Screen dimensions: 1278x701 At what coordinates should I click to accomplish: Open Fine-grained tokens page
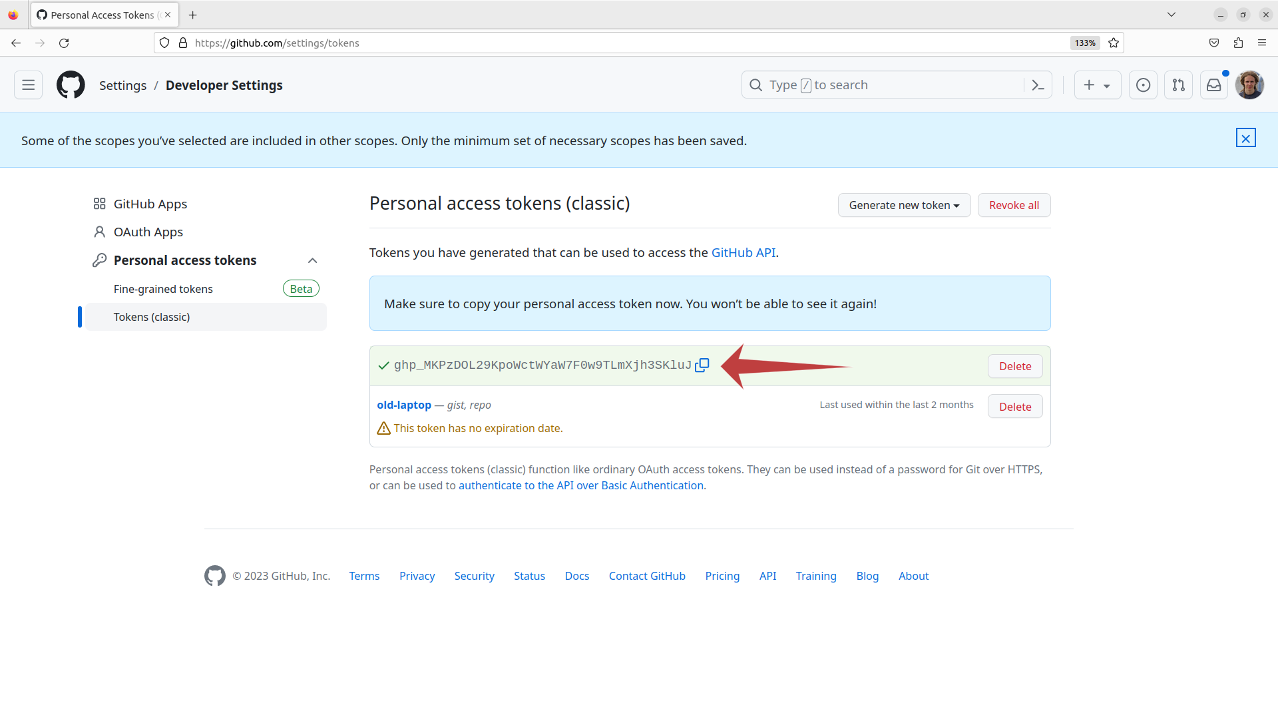[x=163, y=289]
